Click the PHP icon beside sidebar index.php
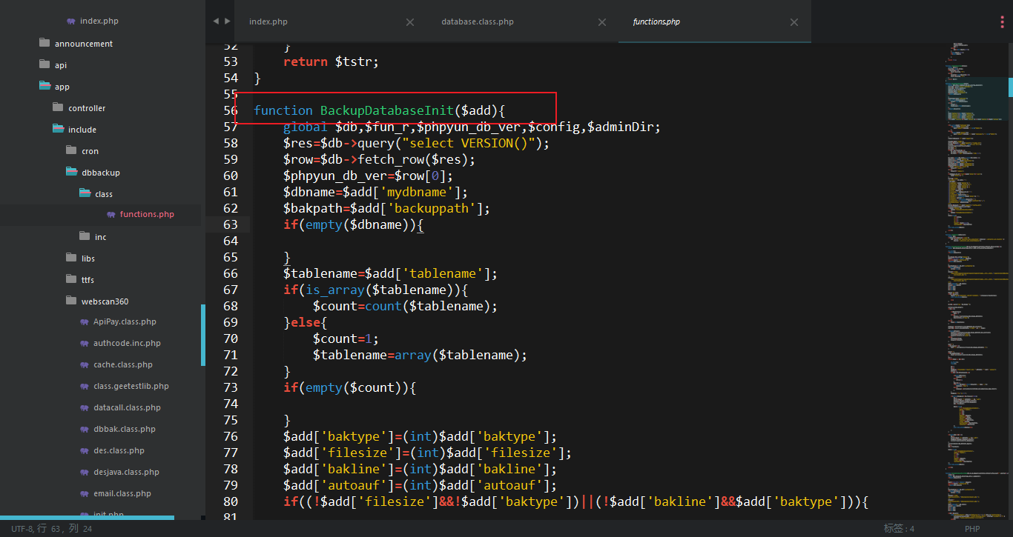Image resolution: width=1013 pixels, height=537 pixels. (71, 21)
